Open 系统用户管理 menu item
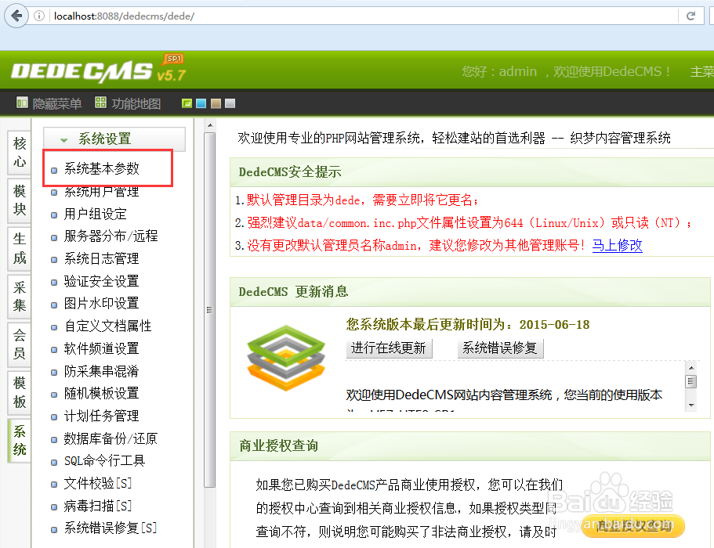The width and height of the screenshot is (714, 548). coord(102,192)
